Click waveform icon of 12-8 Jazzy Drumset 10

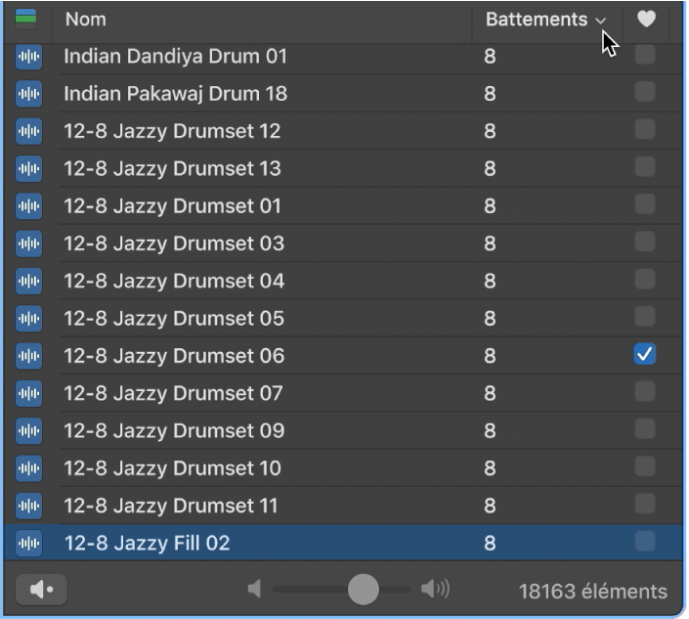point(28,468)
